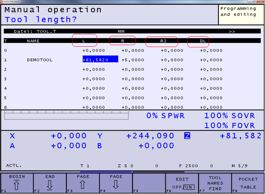Viewport: 265px width, 194px height.
Task: Select the highlighted +81,5820 tool length field
Action: click(x=100, y=60)
